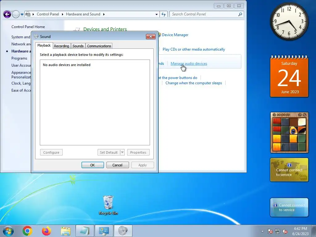The height and width of the screenshot is (237, 316).
Task: Open Action Center flag icon in tray
Action: coord(270,231)
